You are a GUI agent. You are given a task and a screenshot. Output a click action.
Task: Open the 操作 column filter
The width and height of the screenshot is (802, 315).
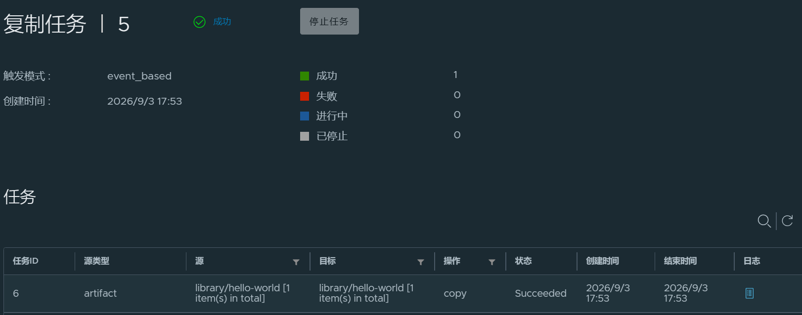click(492, 262)
